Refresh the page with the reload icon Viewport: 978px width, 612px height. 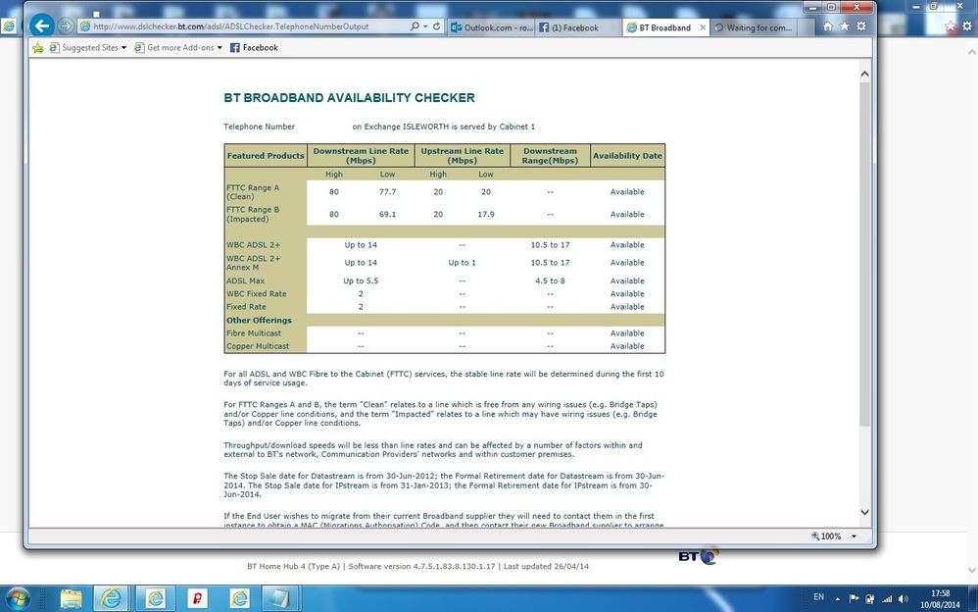[437, 26]
